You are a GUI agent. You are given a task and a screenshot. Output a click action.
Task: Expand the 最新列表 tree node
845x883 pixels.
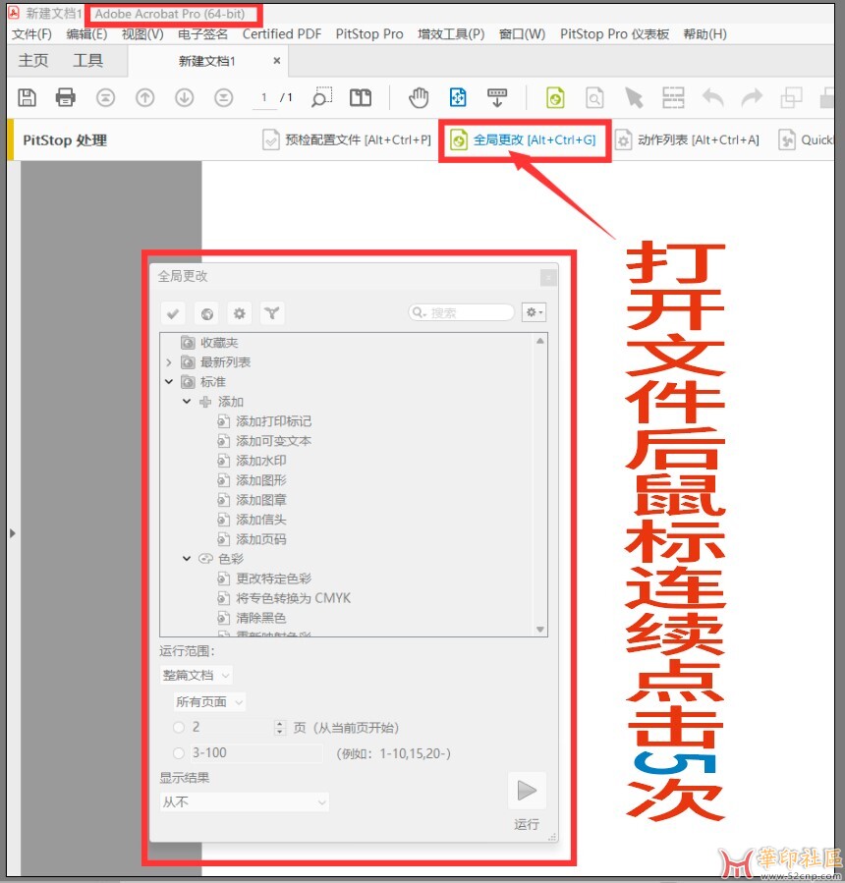point(169,362)
